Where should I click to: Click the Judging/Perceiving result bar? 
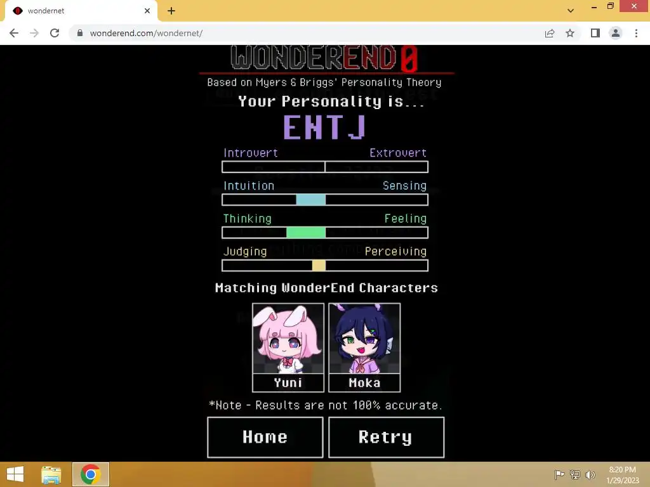pyautogui.click(x=325, y=266)
